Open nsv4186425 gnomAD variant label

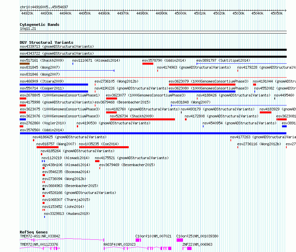click(70, 137)
